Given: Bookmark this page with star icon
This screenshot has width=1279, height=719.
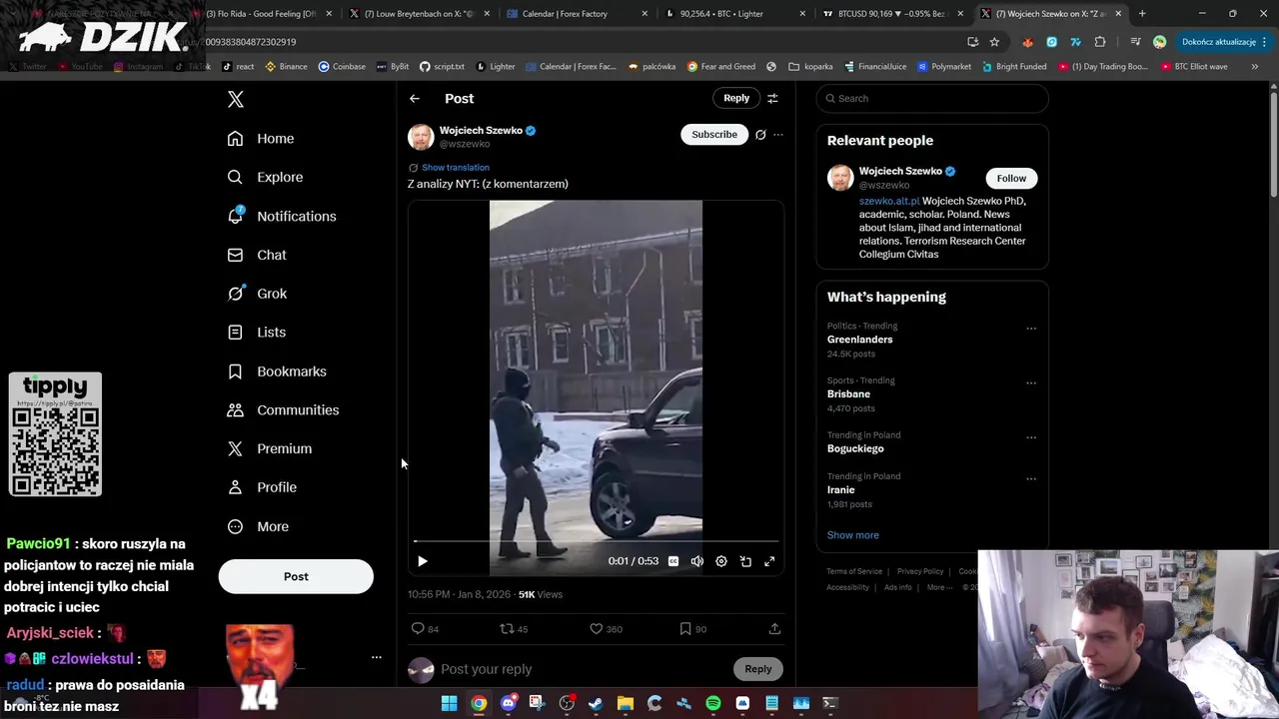Looking at the screenshot, I should (994, 42).
